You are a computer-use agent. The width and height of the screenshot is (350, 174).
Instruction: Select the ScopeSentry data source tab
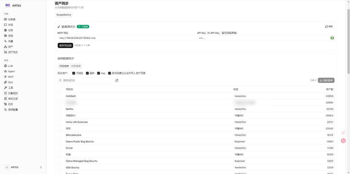click(x=64, y=15)
